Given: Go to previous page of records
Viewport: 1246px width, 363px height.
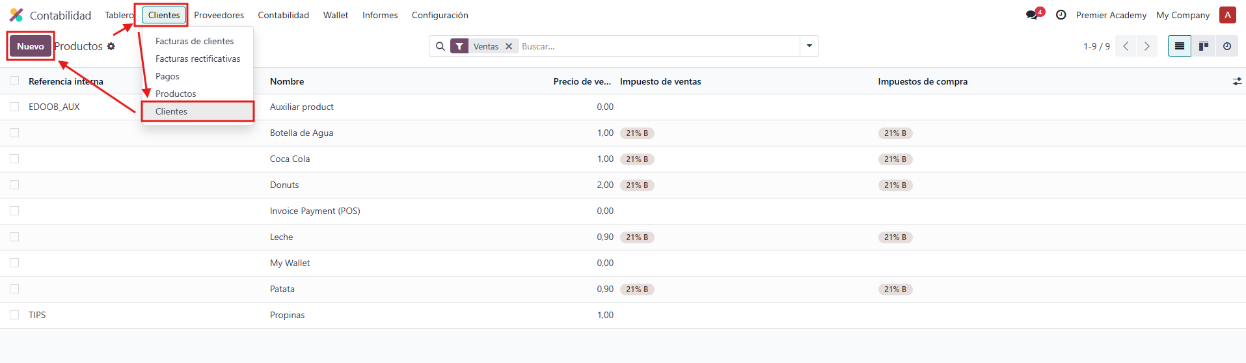Looking at the screenshot, I should pyautogui.click(x=1126, y=46).
